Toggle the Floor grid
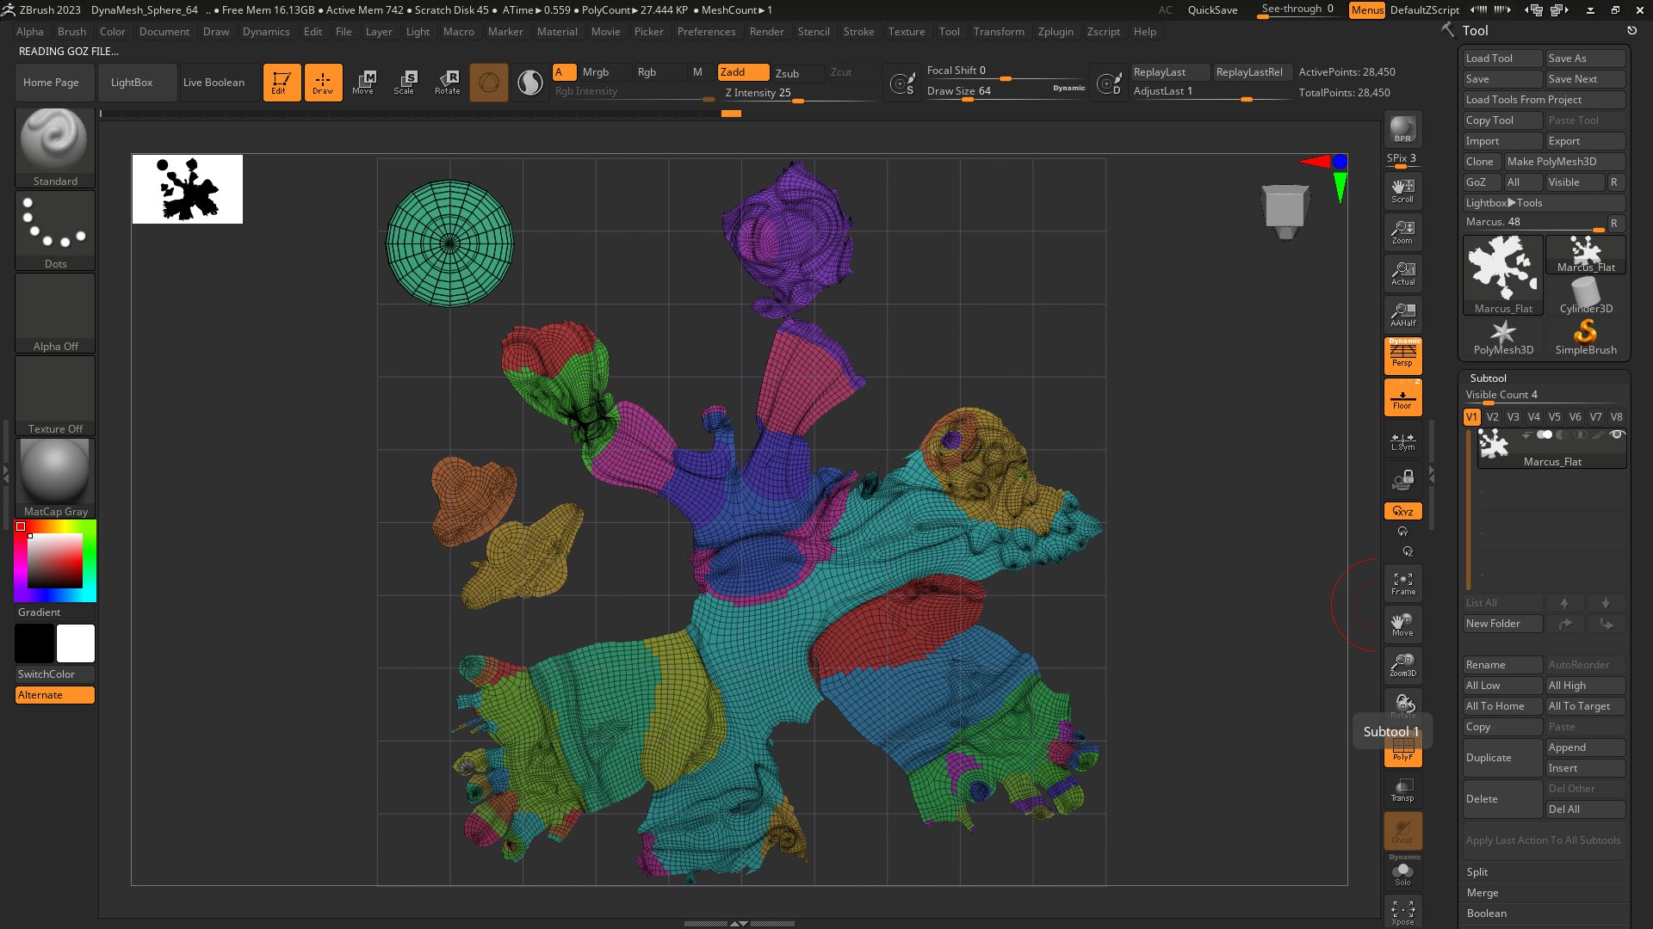 (1402, 397)
